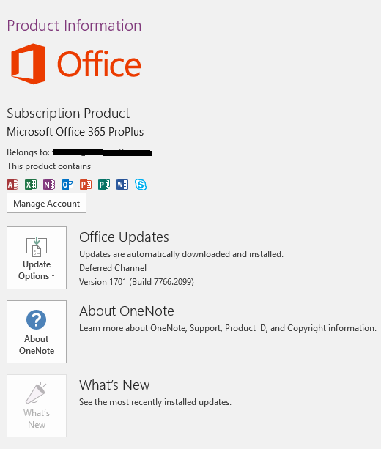Open the About OneNote button
Image resolution: width=381 pixels, height=449 pixels.
37,332
